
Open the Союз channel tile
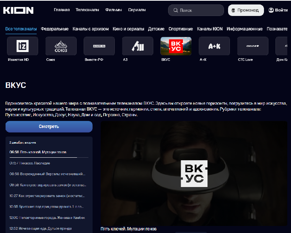[x=61, y=46]
